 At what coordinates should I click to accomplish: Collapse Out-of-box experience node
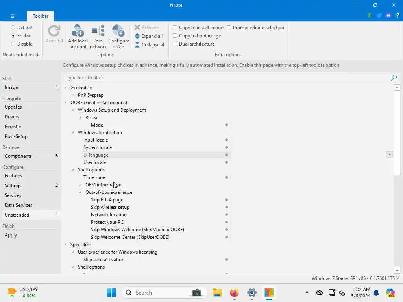[80, 192]
